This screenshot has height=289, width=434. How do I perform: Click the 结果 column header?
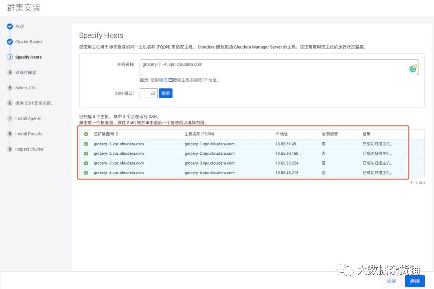tap(366, 134)
